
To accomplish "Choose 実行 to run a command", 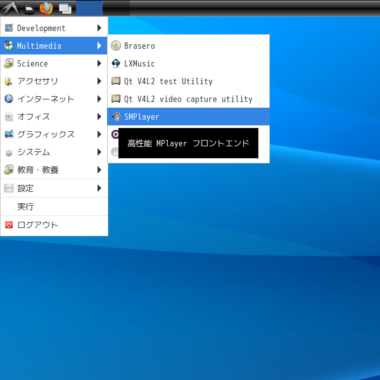I will click(54, 206).
